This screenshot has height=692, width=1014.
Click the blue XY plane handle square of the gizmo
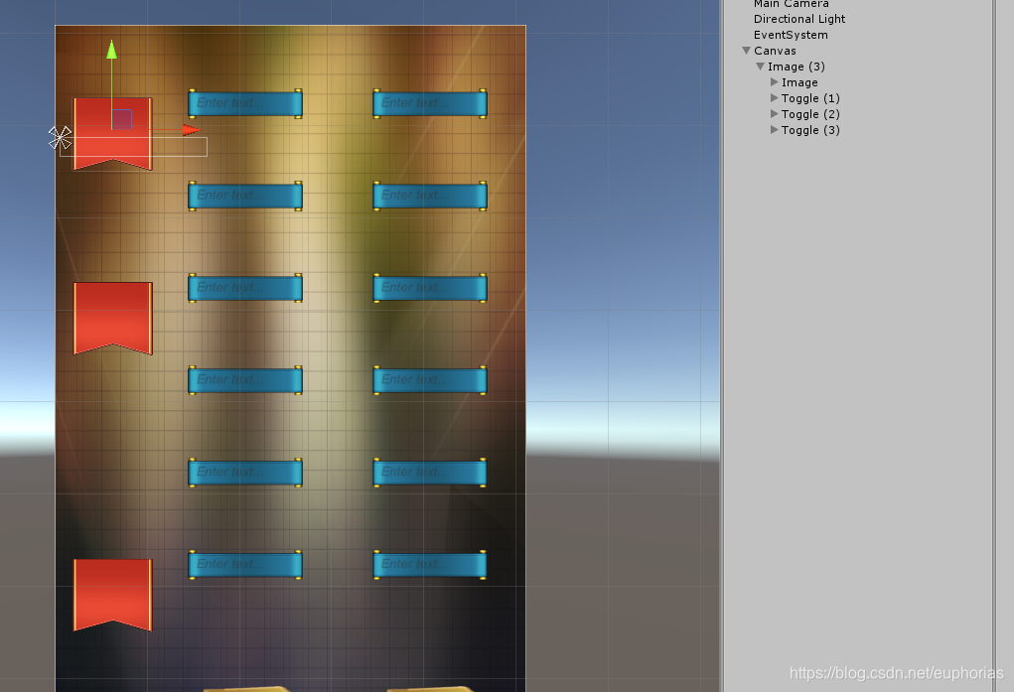[121, 120]
